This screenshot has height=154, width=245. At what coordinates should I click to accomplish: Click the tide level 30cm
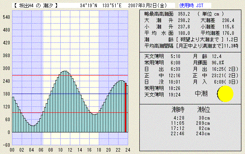204,118
